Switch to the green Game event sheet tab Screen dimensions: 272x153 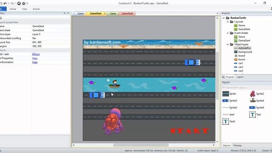click(x=113, y=14)
